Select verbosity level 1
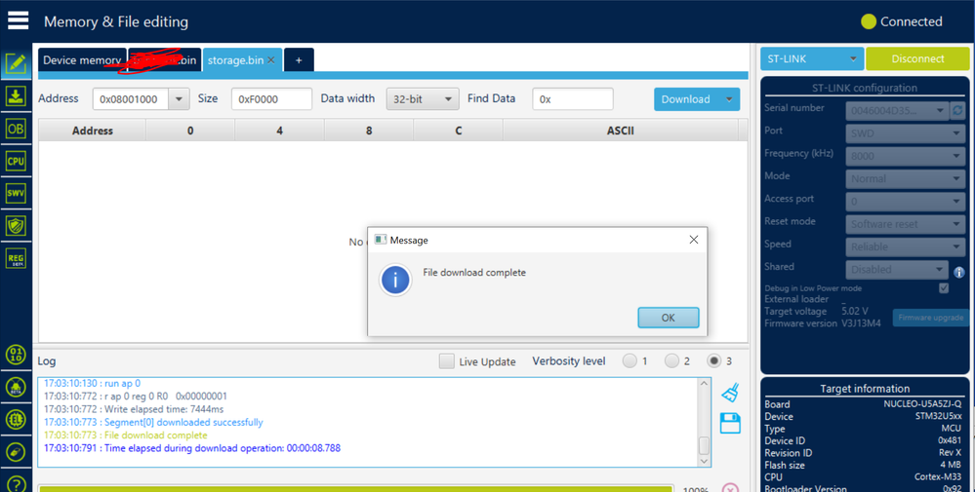 tap(630, 360)
